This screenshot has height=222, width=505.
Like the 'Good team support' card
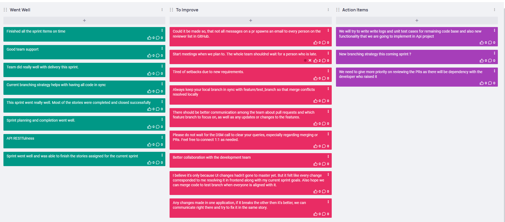point(149,56)
